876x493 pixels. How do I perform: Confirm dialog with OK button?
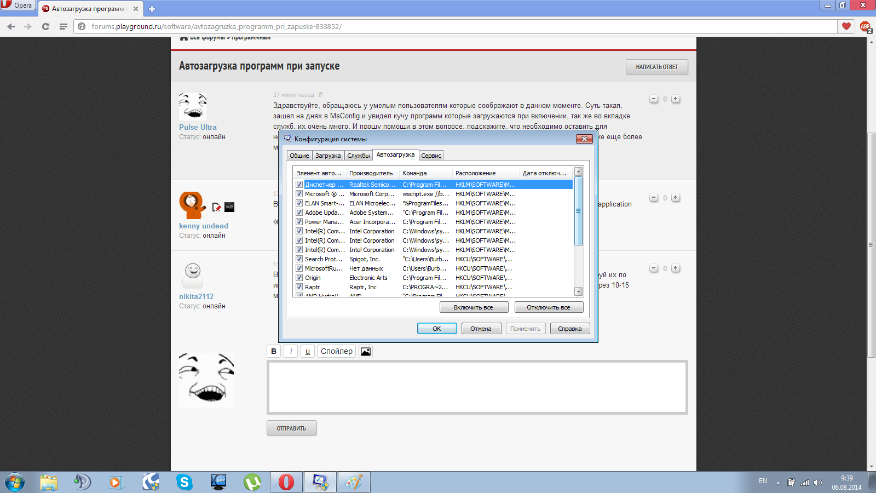[x=437, y=329]
